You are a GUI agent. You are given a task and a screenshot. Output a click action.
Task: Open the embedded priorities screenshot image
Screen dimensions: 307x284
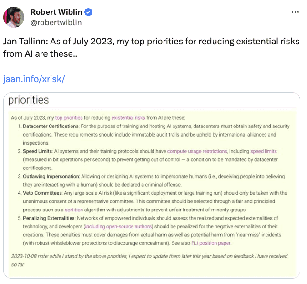click(152, 185)
